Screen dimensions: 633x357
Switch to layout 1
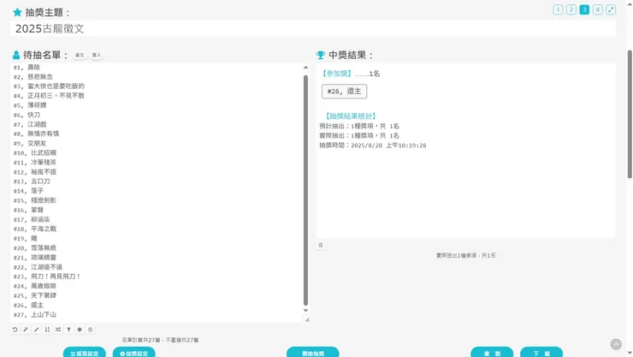558,9
